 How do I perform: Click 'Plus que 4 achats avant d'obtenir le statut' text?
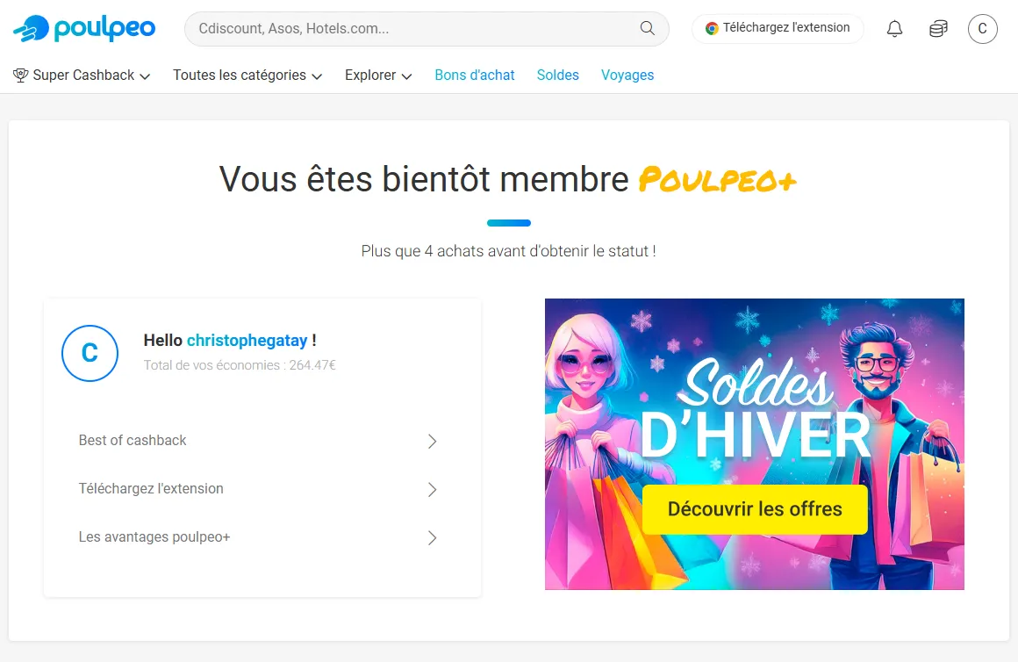tap(508, 251)
